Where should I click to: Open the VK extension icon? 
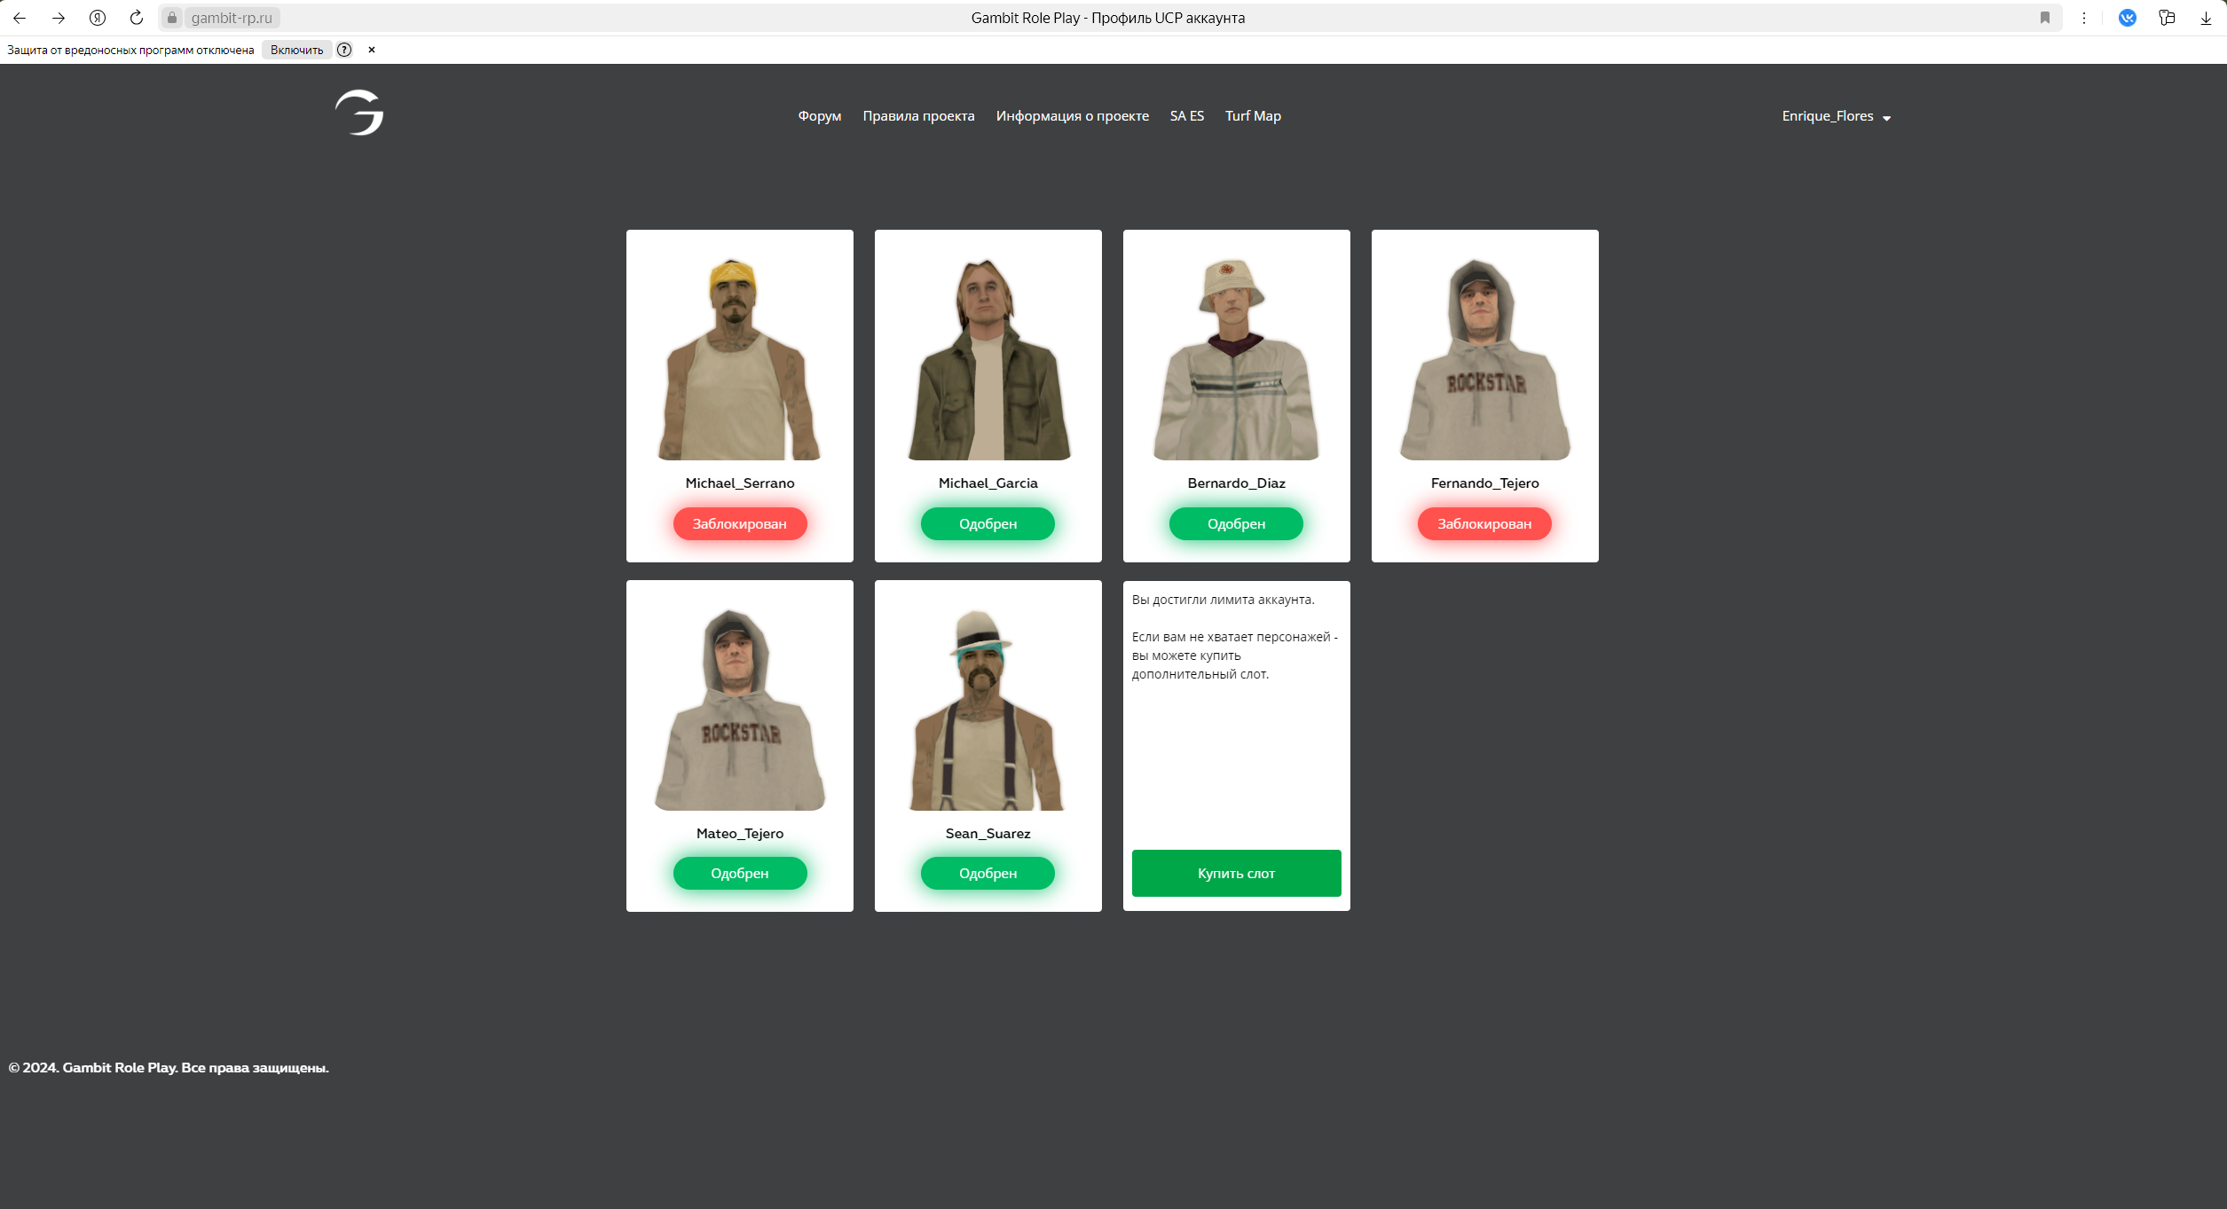tap(2128, 18)
